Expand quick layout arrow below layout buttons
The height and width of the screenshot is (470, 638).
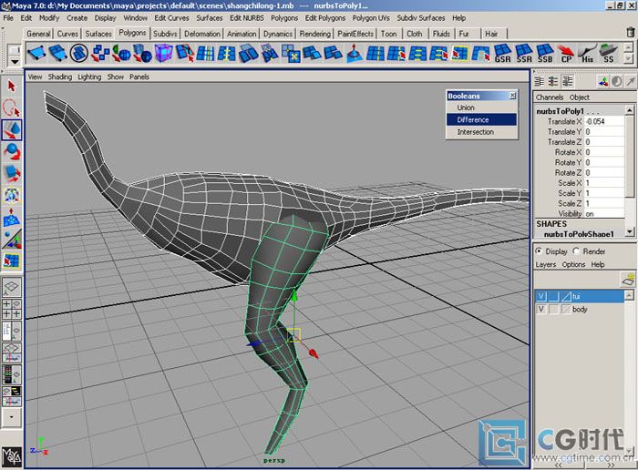point(11,417)
